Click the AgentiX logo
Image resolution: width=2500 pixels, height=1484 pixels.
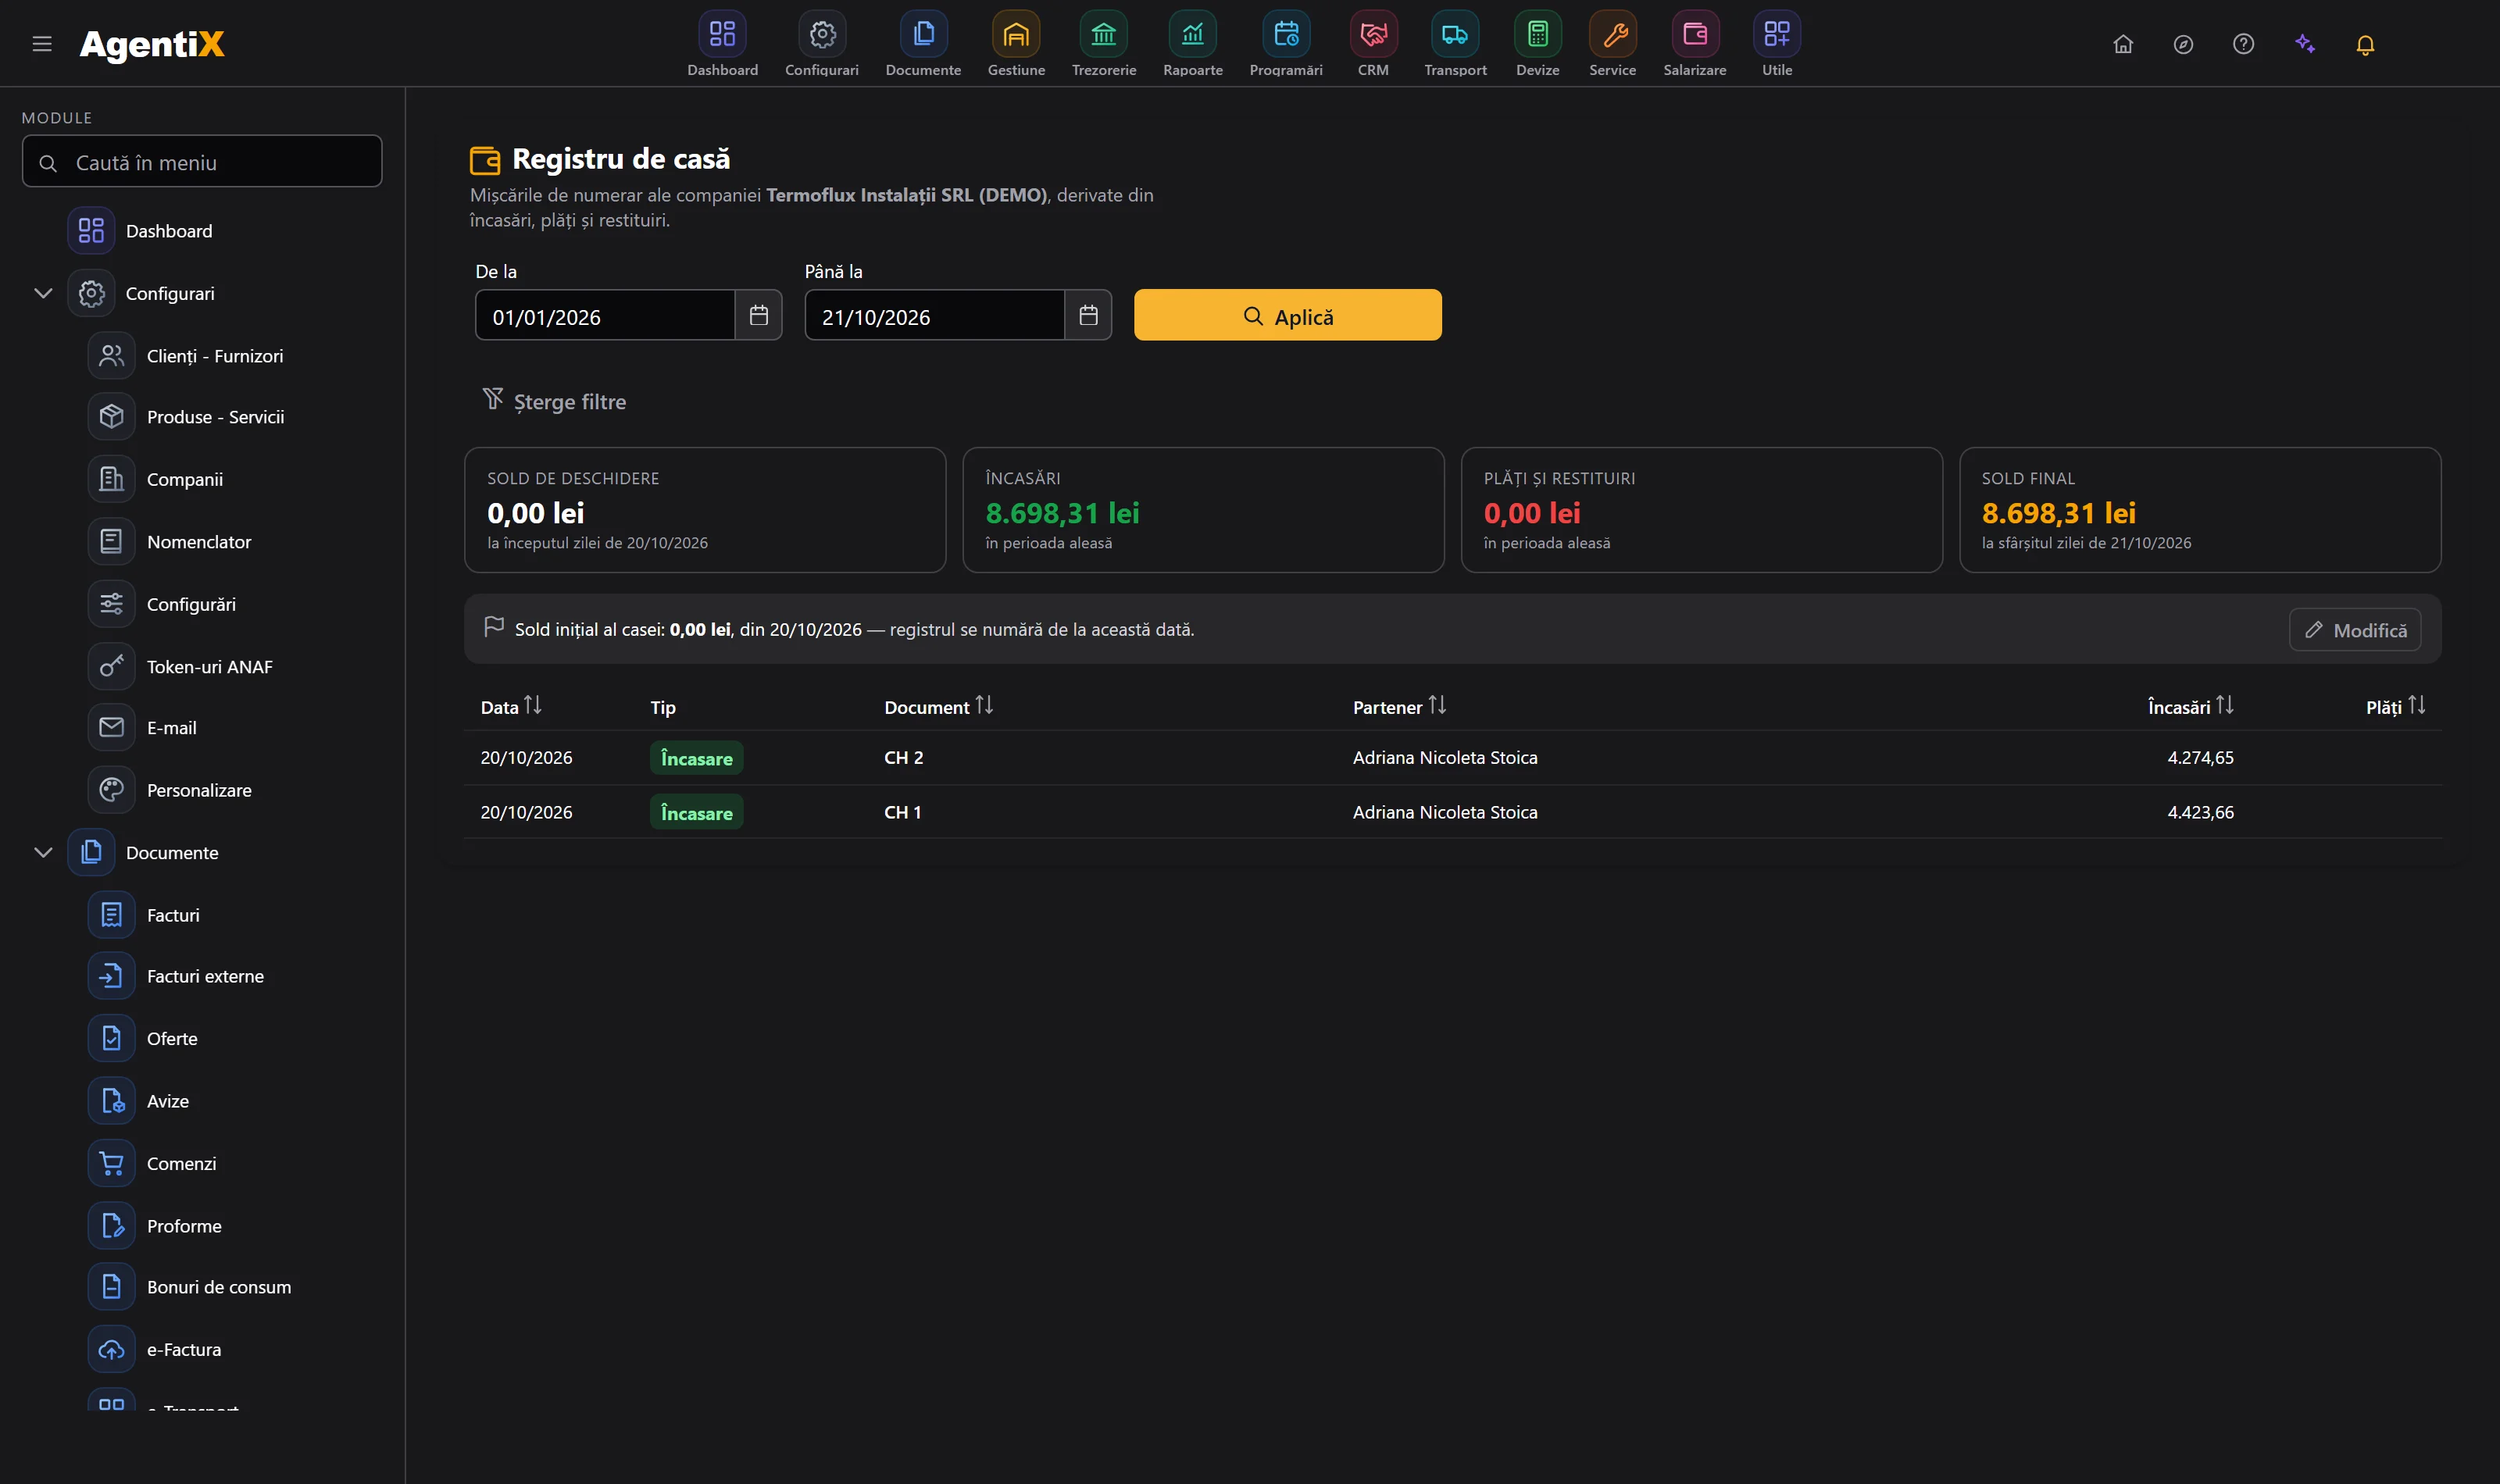(x=152, y=44)
